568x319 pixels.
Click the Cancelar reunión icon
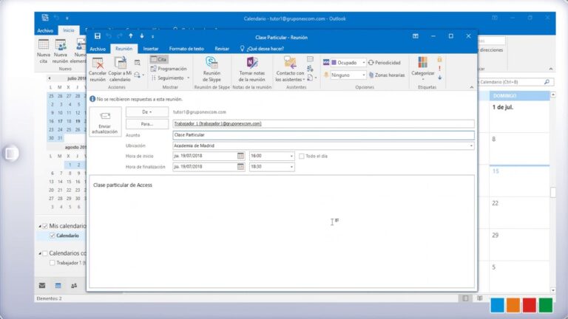[x=98, y=69]
